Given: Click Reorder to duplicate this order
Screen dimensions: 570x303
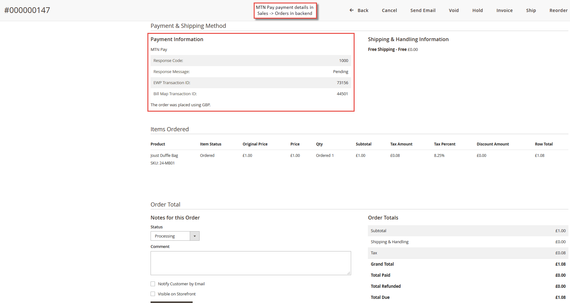Looking at the screenshot, I should (x=558, y=10).
